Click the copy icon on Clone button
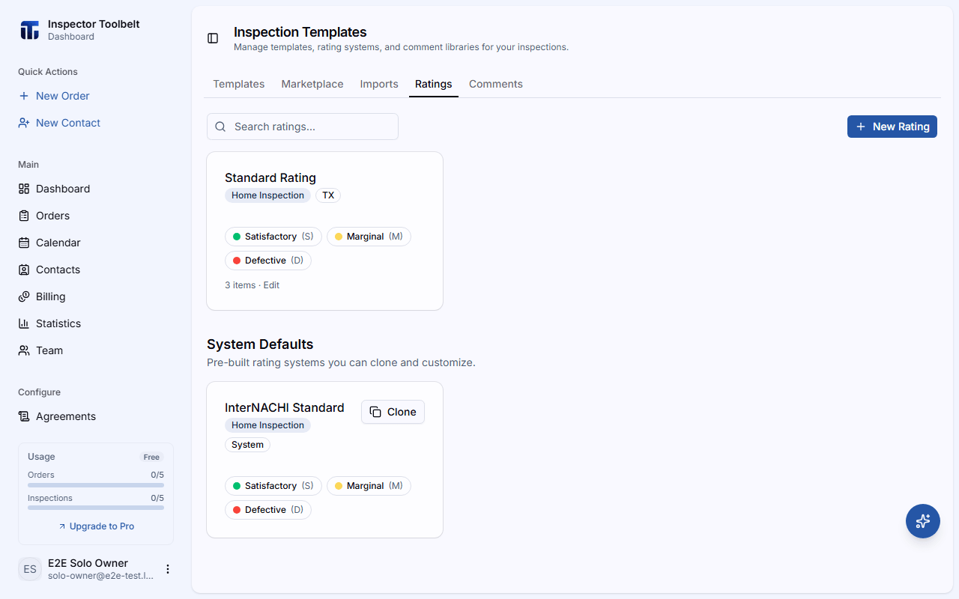Viewport: 959px width, 599px height. pyautogui.click(x=375, y=412)
